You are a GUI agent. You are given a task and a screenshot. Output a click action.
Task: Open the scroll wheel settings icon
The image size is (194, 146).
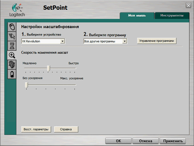coord(12,65)
